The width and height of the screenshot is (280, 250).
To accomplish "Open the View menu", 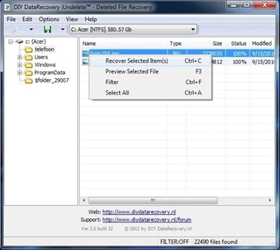I will pos(72,20).
